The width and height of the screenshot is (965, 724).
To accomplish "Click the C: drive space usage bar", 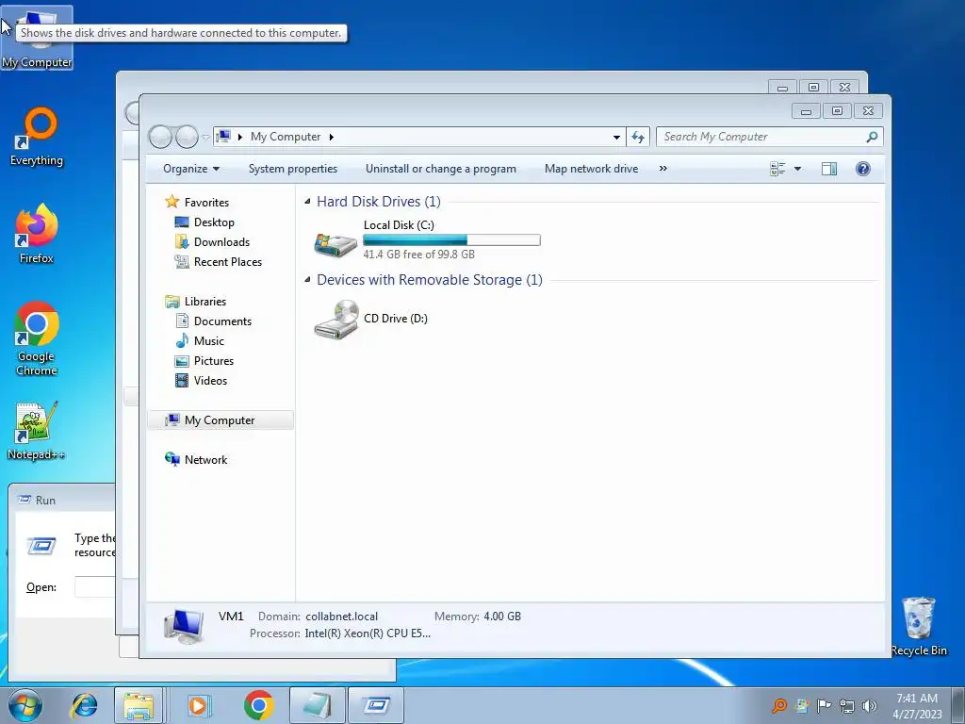I will [451, 240].
